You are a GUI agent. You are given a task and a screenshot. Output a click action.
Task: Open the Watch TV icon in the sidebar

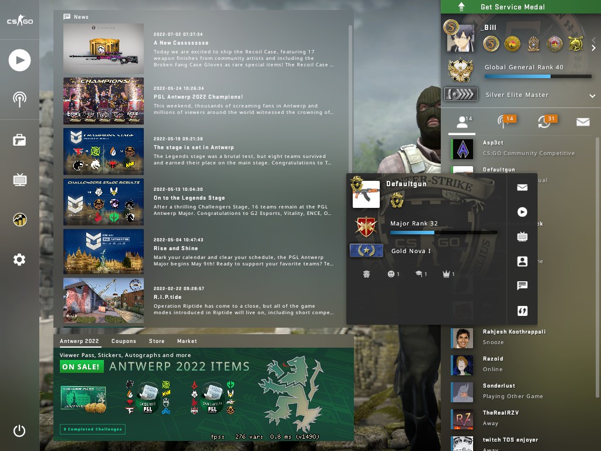(19, 180)
